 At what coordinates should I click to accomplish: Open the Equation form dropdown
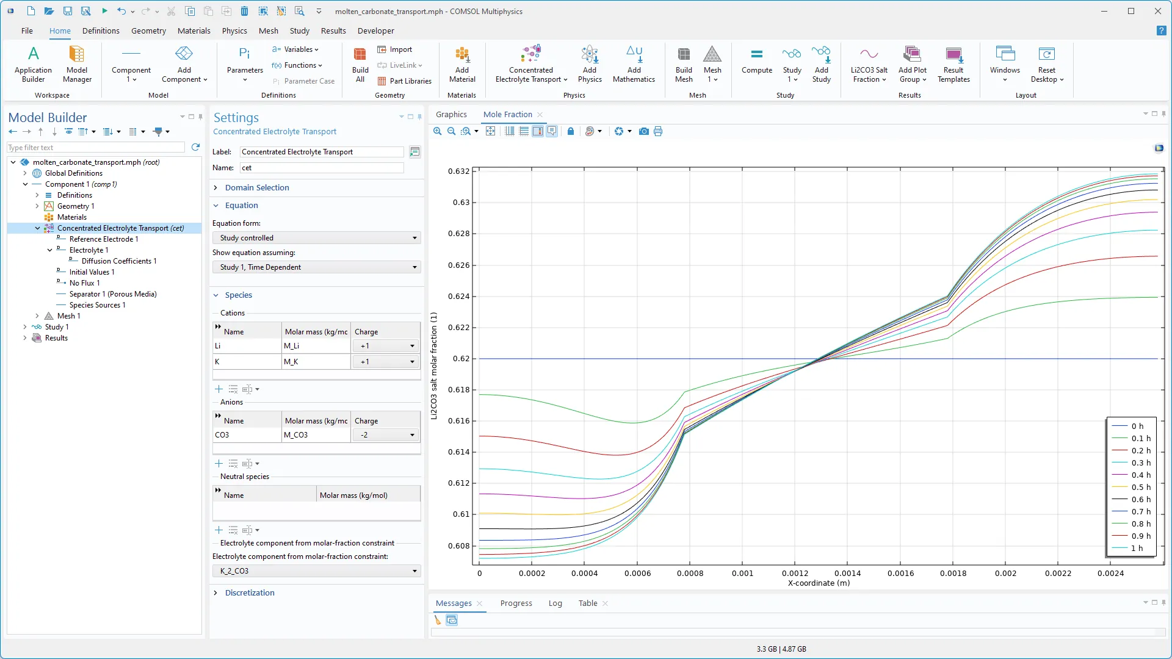click(317, 238)
